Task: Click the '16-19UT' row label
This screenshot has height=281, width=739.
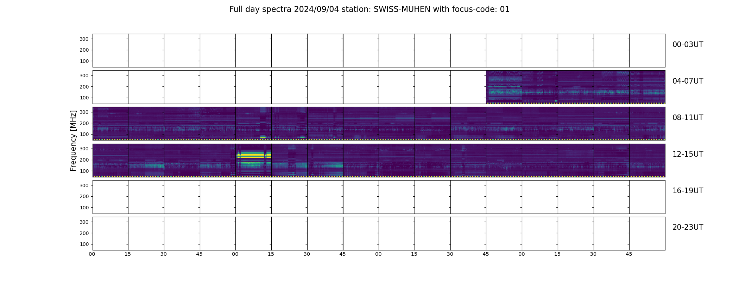Action: [x=688, y=191]
